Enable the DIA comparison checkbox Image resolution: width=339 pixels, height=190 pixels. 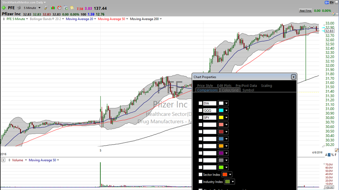click(x=201, y=103)
